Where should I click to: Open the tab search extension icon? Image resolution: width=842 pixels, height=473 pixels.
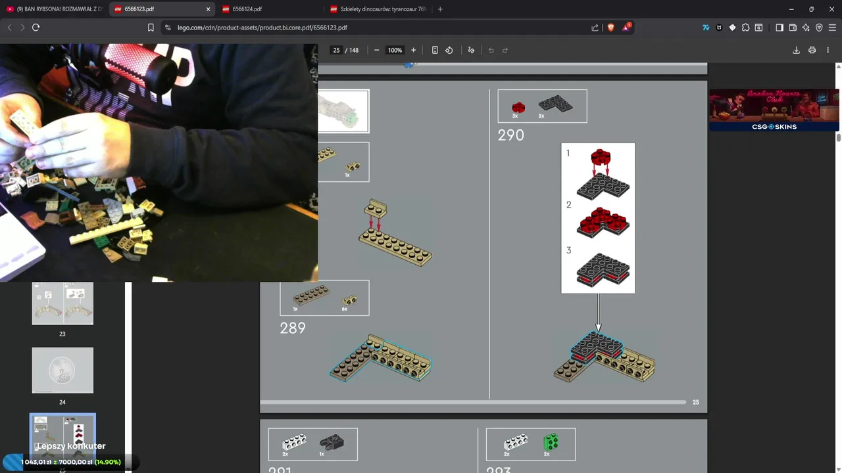758,28
